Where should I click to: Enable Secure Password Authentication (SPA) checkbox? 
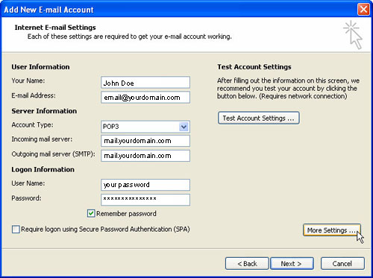[16, 229]
